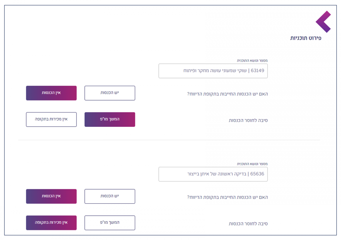Click the number 63149 in the program field
341x240 pixels.
coord(257,71)
